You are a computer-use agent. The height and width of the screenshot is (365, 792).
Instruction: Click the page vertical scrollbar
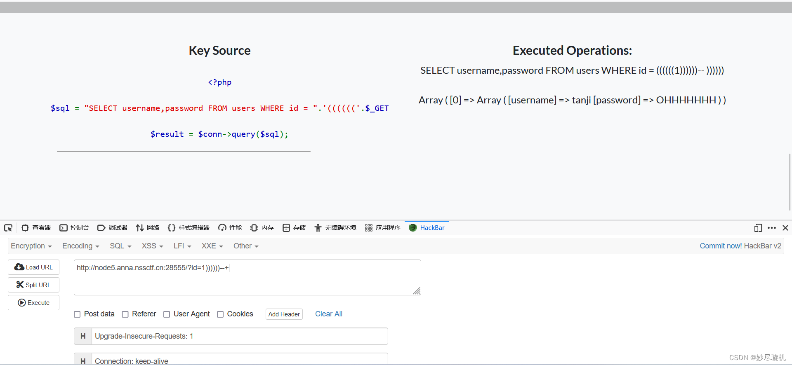[x=790, y=182]
